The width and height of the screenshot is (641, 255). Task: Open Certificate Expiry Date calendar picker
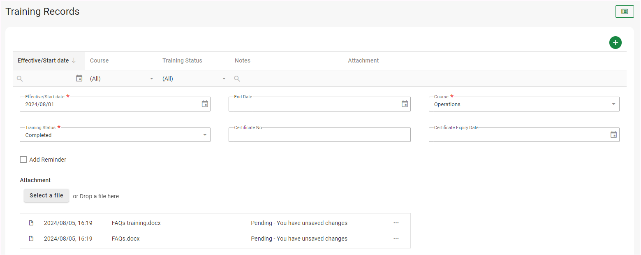click(x=613, y=134)
